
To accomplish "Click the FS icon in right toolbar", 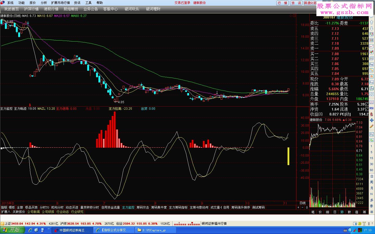I will click(372, 134).
